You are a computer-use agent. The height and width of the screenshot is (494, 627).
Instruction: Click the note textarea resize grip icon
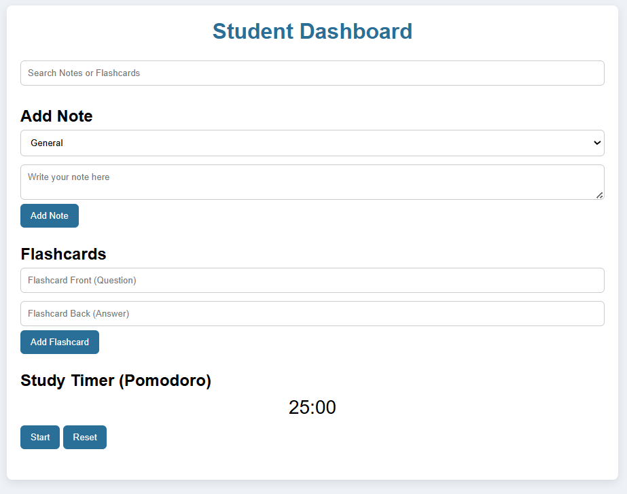[x=599, y=195]
